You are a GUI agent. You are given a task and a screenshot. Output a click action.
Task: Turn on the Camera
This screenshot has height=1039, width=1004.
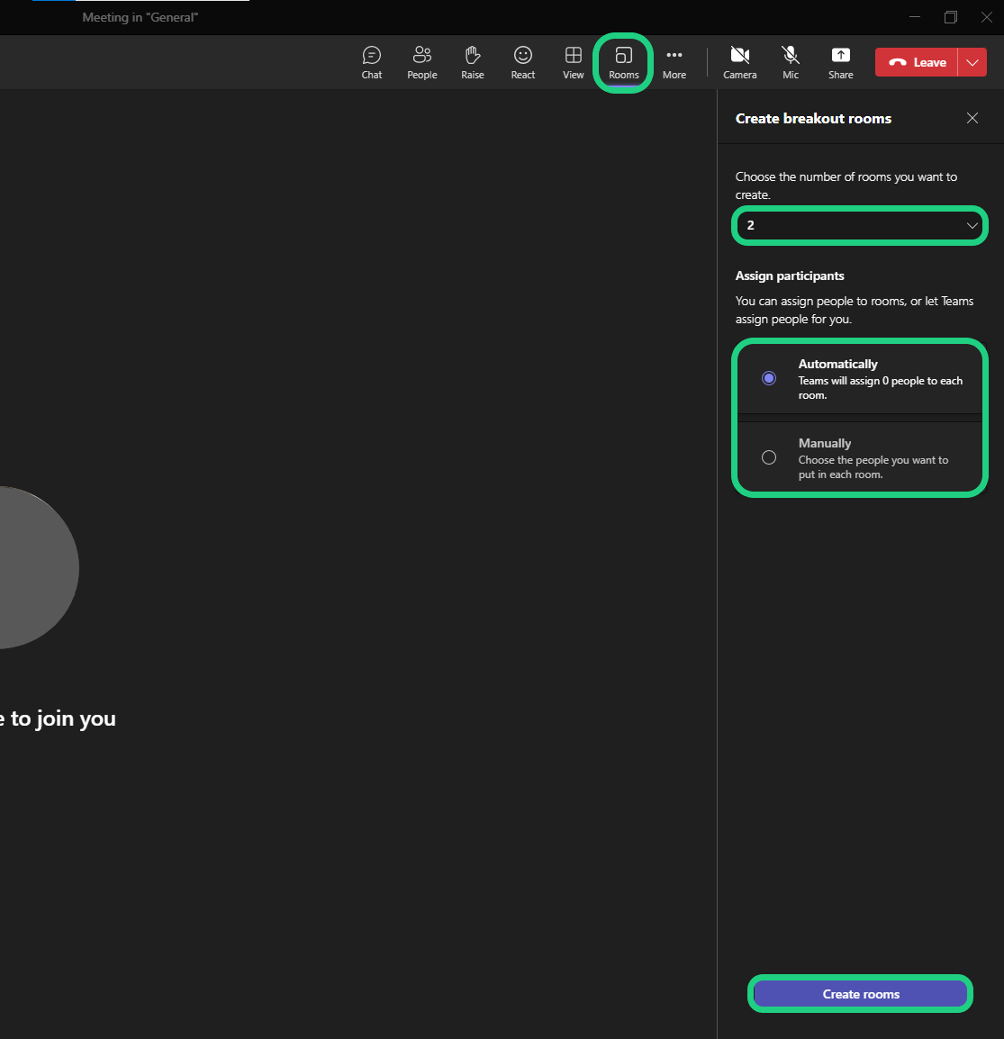pos(740,63)
